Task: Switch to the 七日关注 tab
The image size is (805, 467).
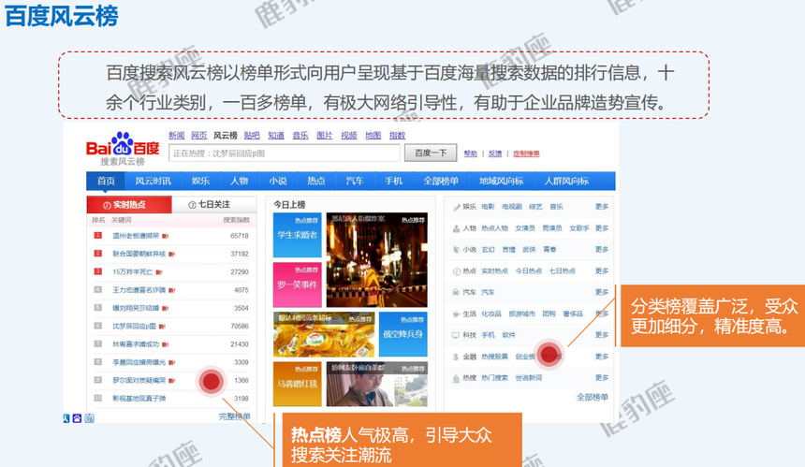Action: [x=213, y=205]
